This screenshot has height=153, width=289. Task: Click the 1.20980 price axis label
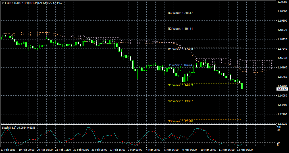coord(282,2)
